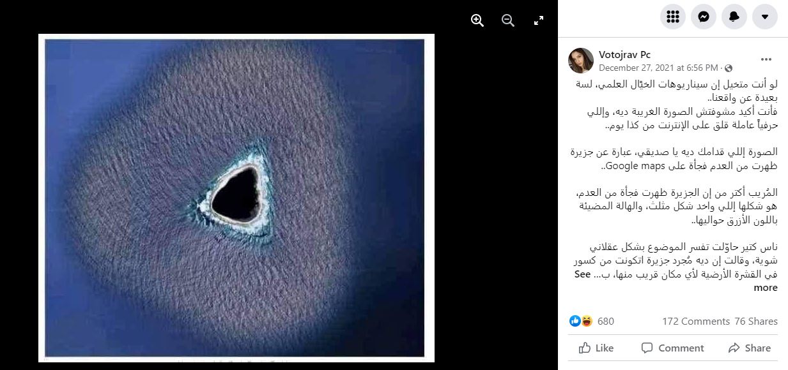This screenshot has width=788, height=370.
Task: Show public audience globe icon
Action: pos(729,68)
